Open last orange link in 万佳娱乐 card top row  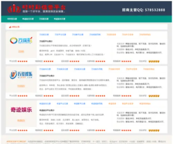149,69
